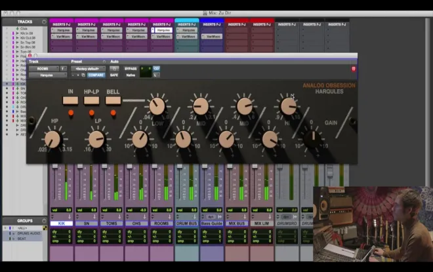Click the dyn button on Bass Guide channel

coord(211,217)
